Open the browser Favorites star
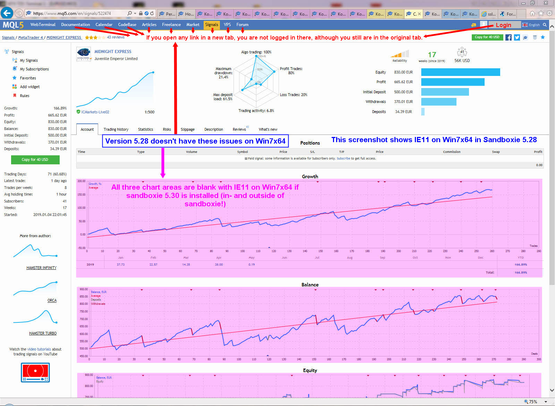 pos(541,14)
